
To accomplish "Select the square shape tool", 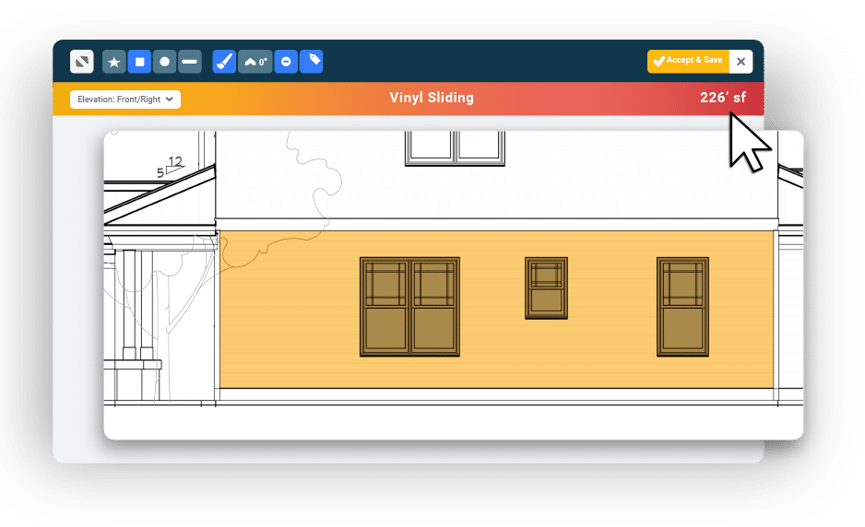I will (x=139, y=62).
